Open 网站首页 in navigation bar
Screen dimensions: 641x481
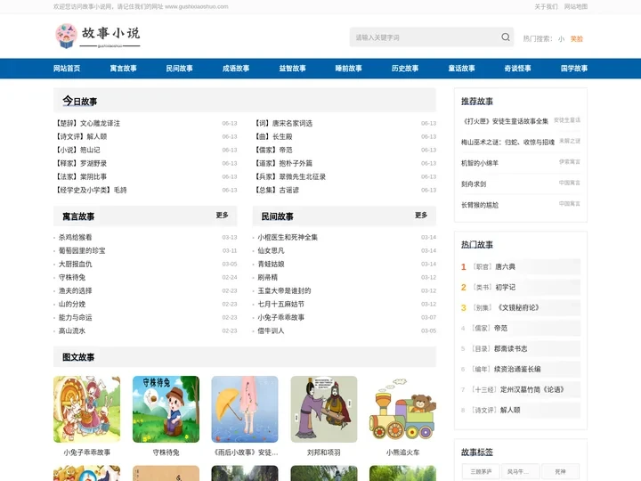click(67, 69)
